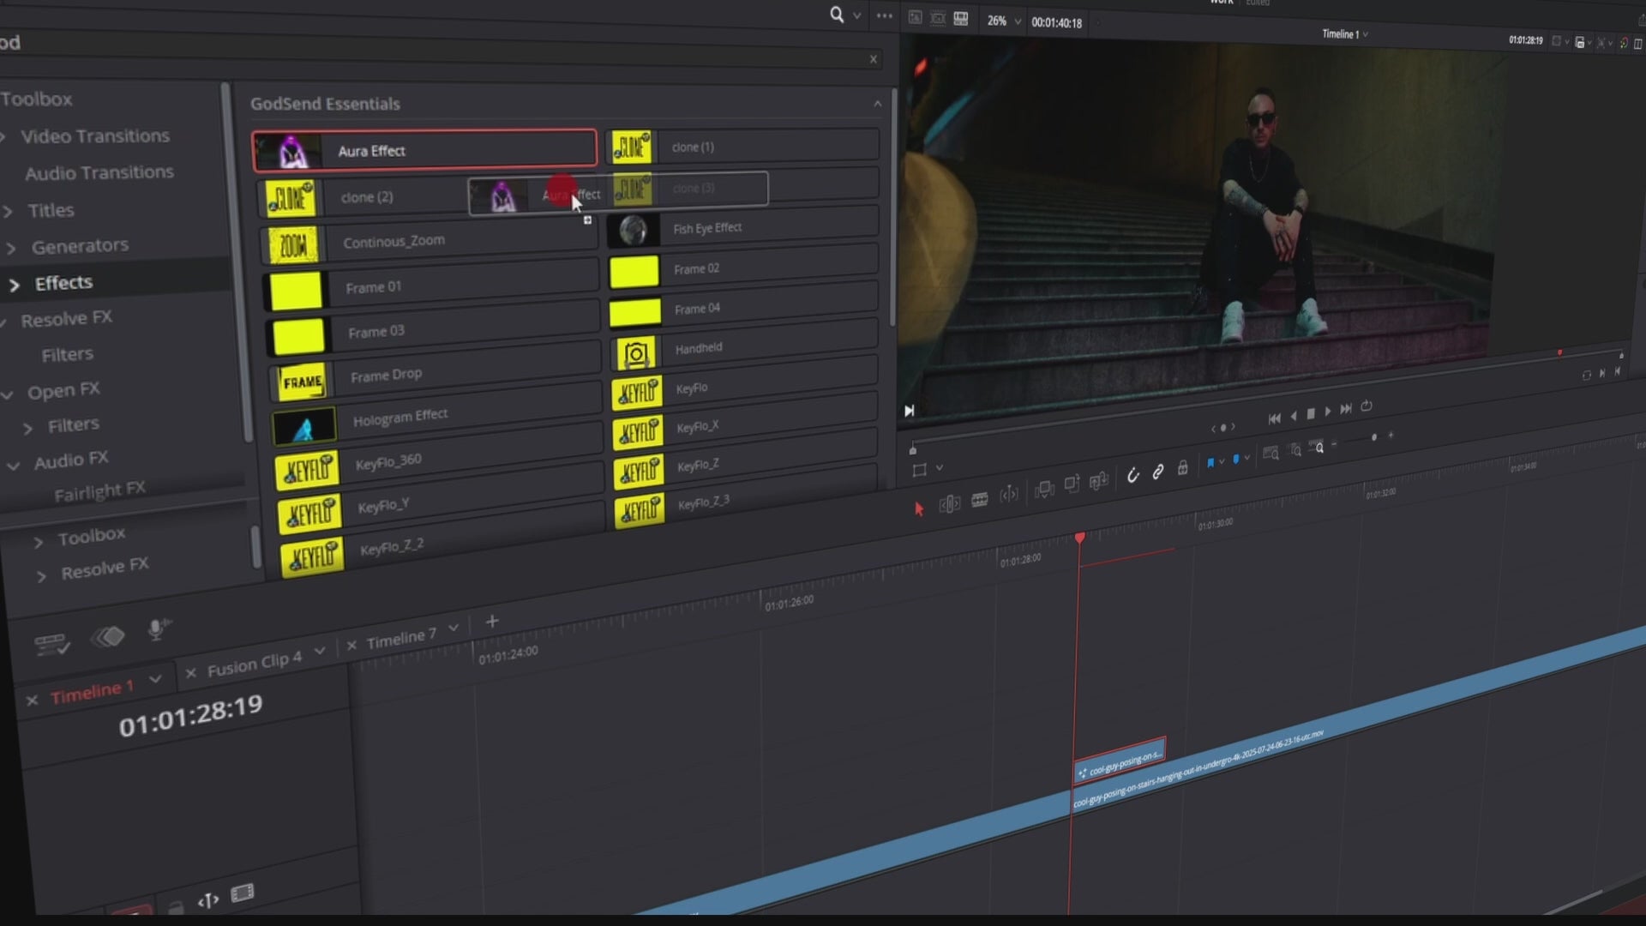Click the Insert clip icon

pos(1044,490)
